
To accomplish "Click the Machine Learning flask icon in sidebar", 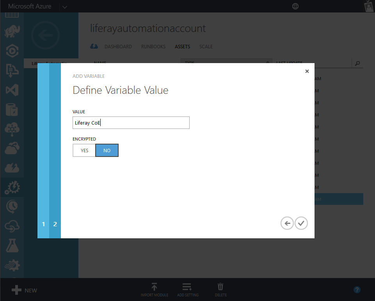I will pyautogui.click(x=12, y=246).
